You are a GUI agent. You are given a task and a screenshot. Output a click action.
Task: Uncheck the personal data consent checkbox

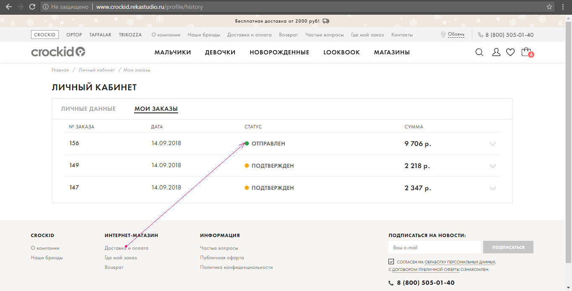point(391,262)
